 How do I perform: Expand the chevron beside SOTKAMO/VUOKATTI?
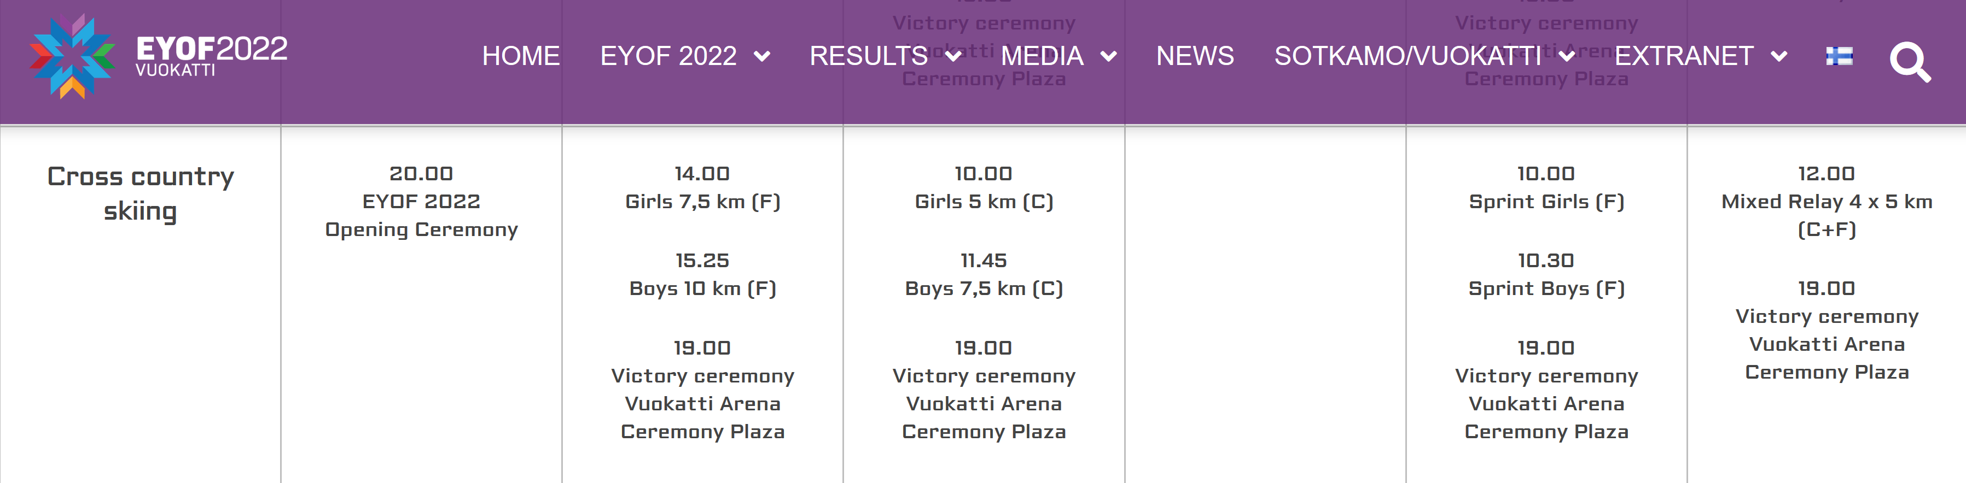click(1567, 56)
